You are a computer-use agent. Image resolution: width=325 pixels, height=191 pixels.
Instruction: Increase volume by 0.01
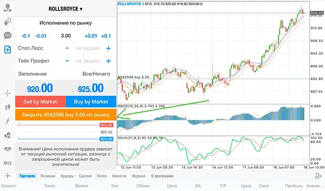click(91, 36)
